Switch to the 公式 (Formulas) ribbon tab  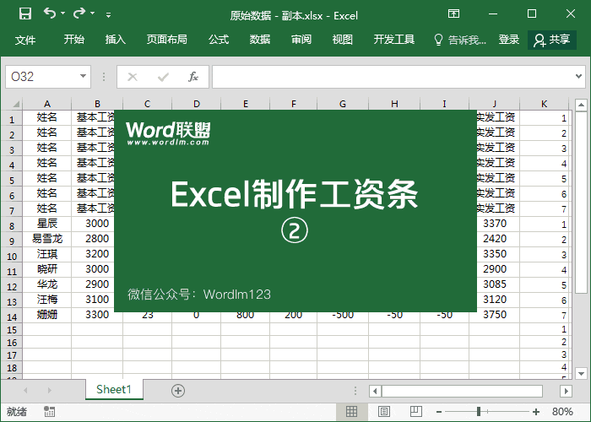click(218, 40)
